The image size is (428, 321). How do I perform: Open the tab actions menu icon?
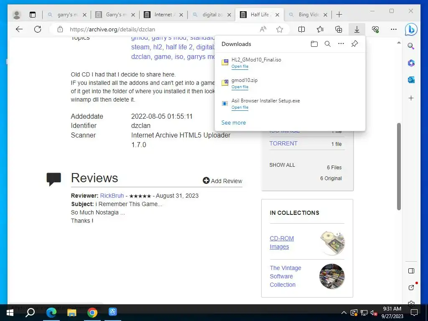point(33,15)
